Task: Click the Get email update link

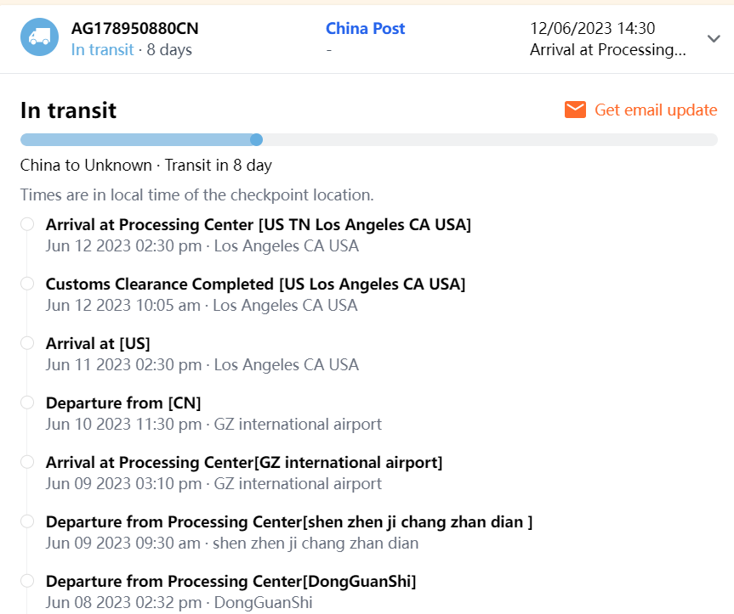Action: 656,110
